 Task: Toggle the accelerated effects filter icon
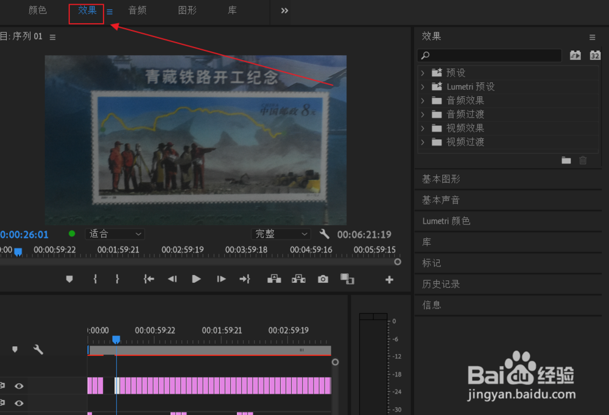[x=576, y=55]
